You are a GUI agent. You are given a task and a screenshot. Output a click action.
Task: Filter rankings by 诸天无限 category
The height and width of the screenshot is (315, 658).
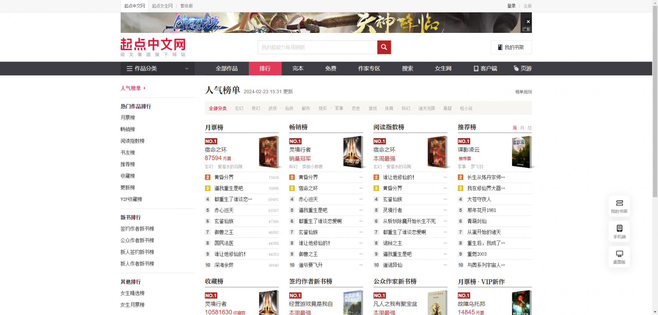pos(427,108)
